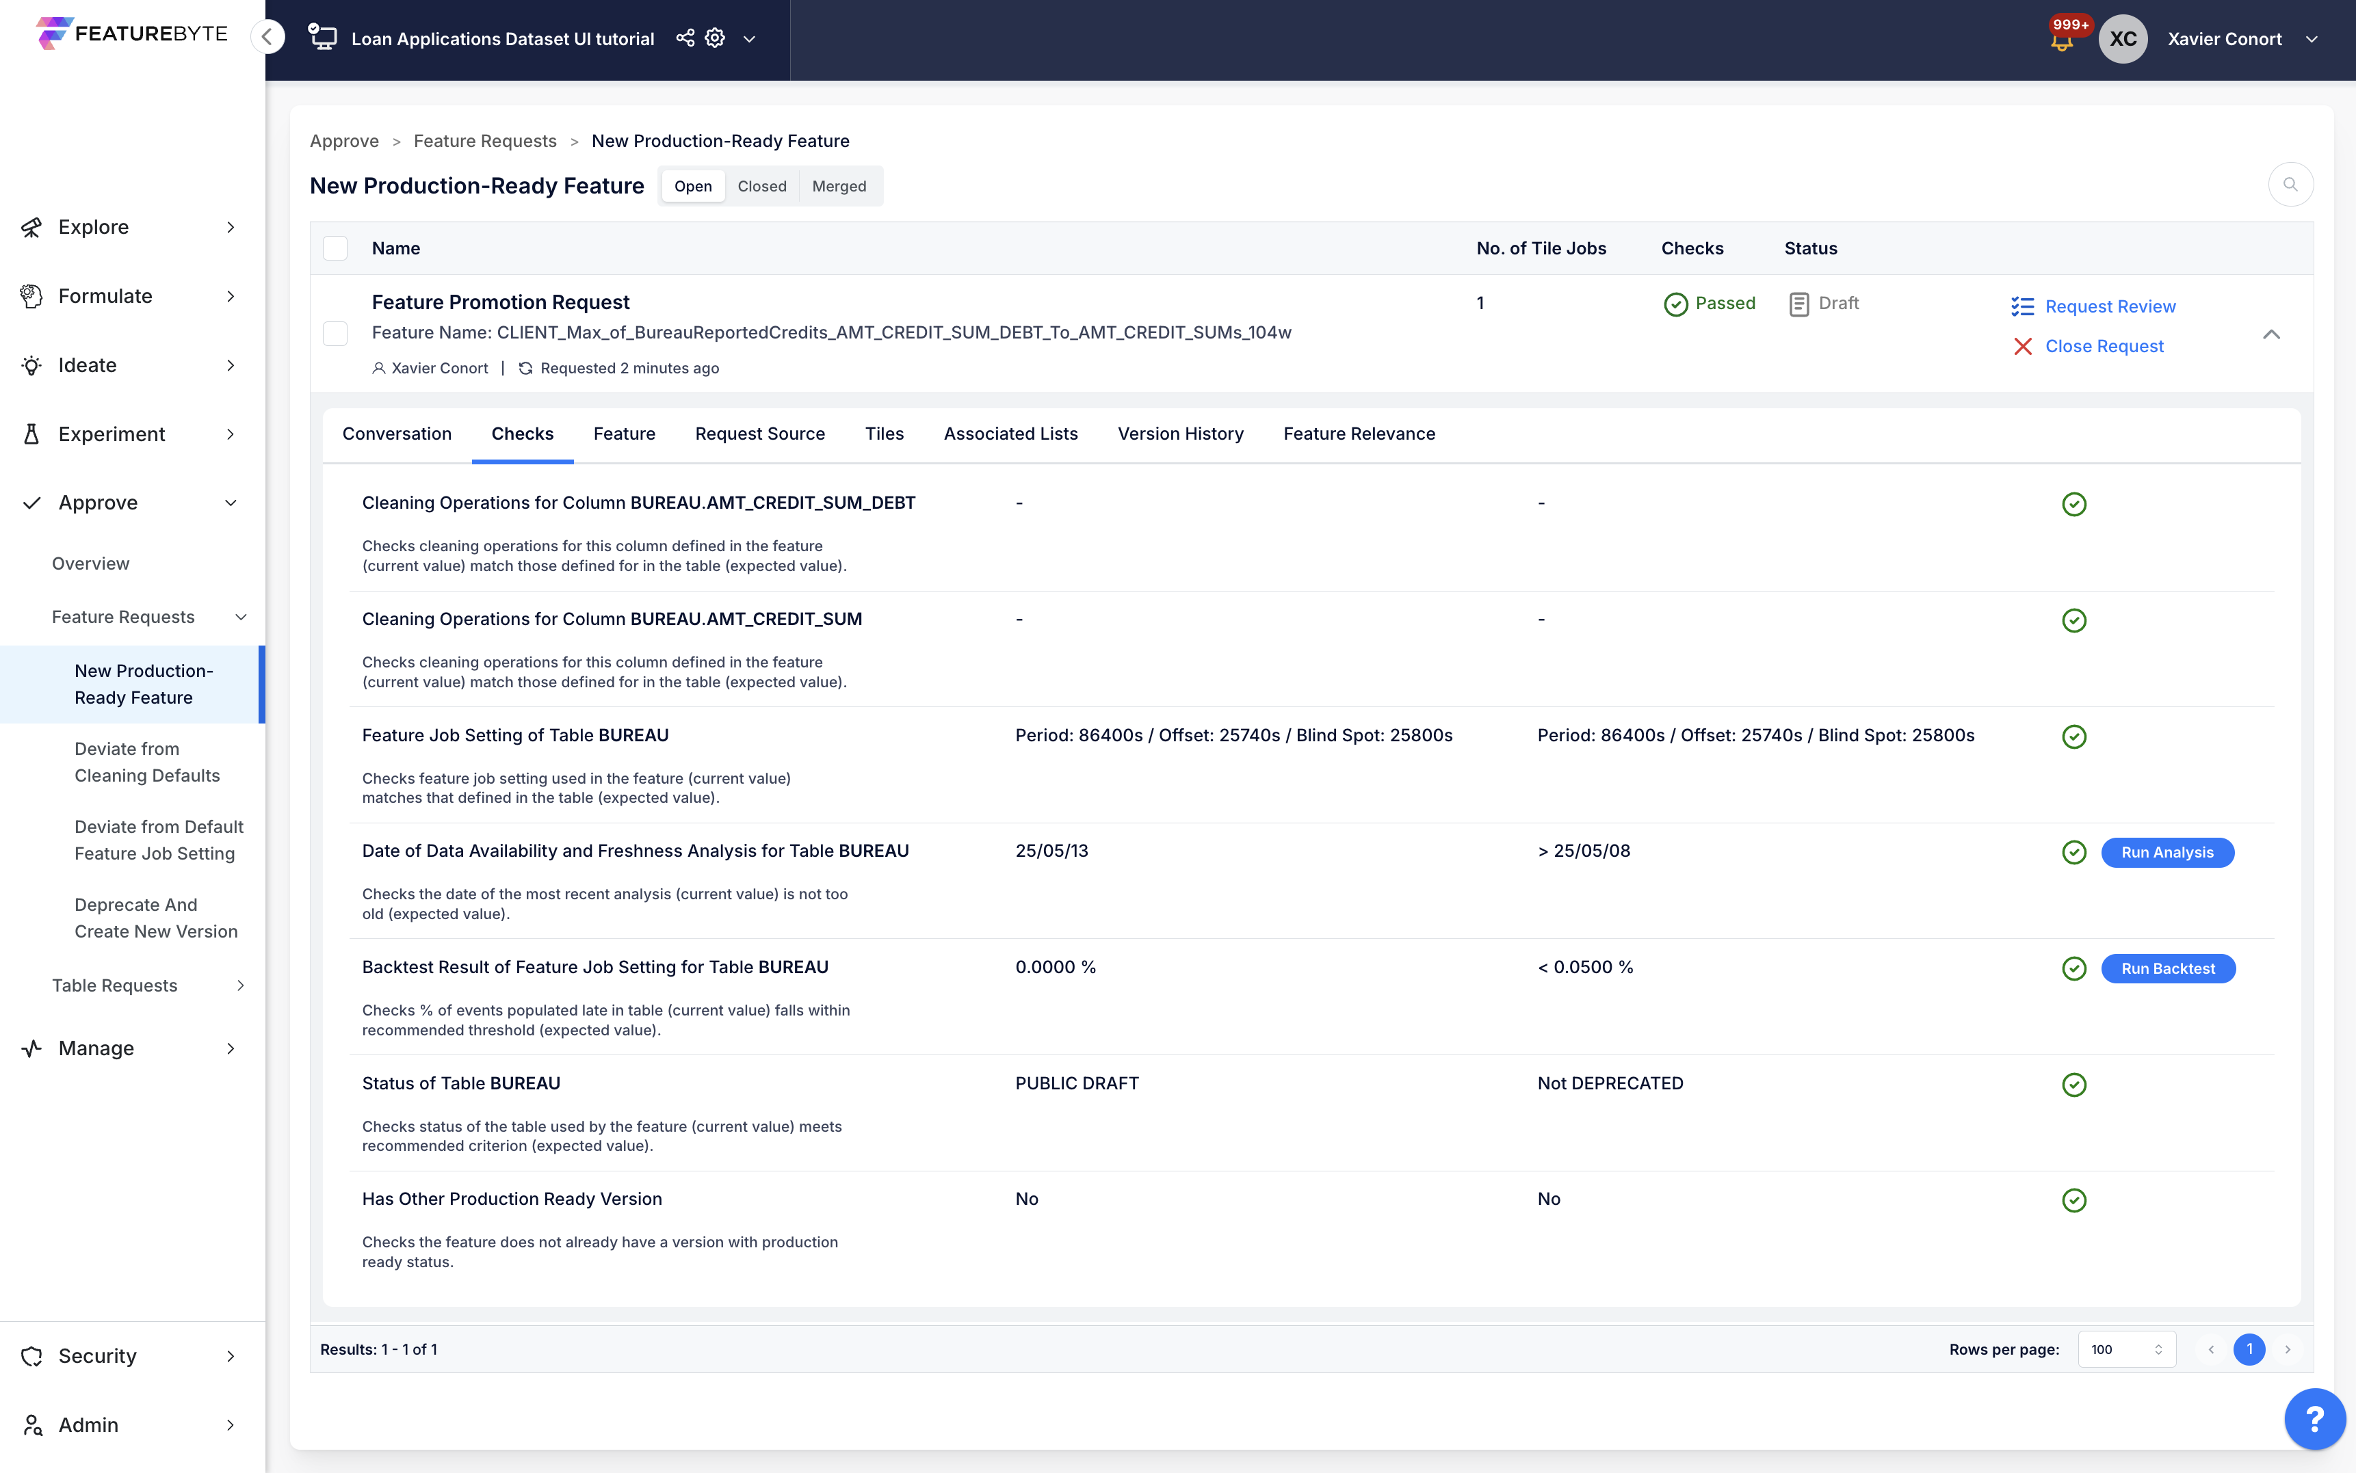Click the Run Backtest button
The width and height of the screenshot is (2356, 1473).
(x=2168, y=968)
